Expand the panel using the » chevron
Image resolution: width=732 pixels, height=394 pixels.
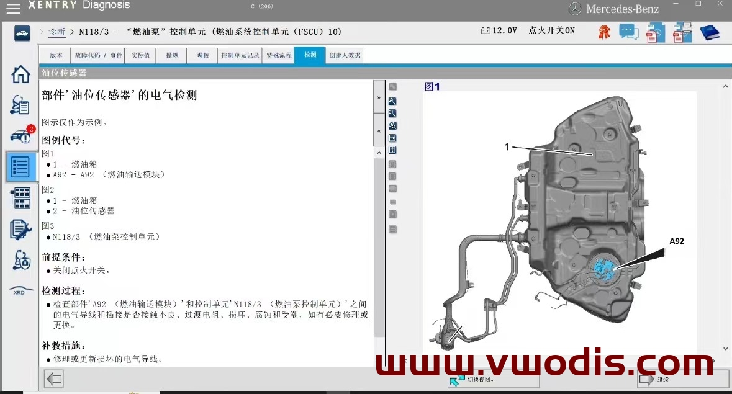(x=379, y=97)
